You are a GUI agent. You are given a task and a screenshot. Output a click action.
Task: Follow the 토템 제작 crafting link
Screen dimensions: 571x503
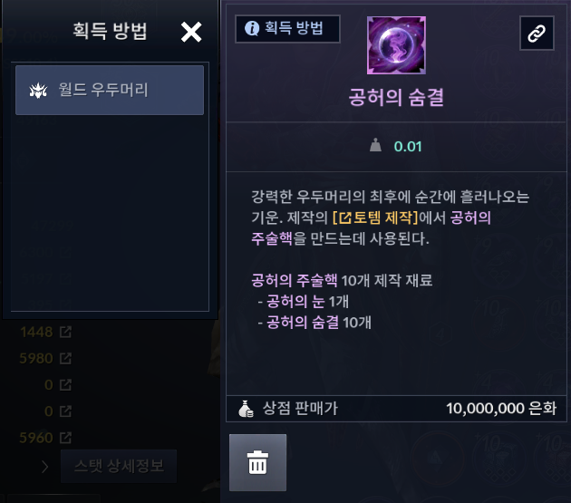pos(375,218)
